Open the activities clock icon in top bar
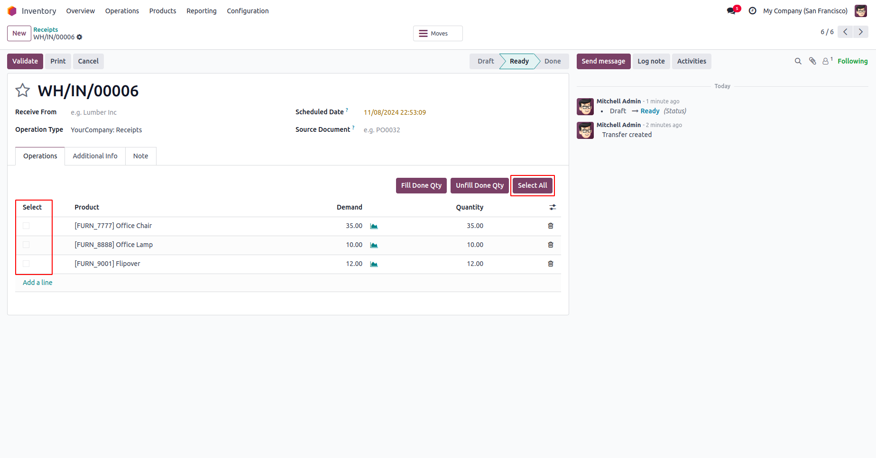This screenshot has width=876, height=458. coord(752,11)
